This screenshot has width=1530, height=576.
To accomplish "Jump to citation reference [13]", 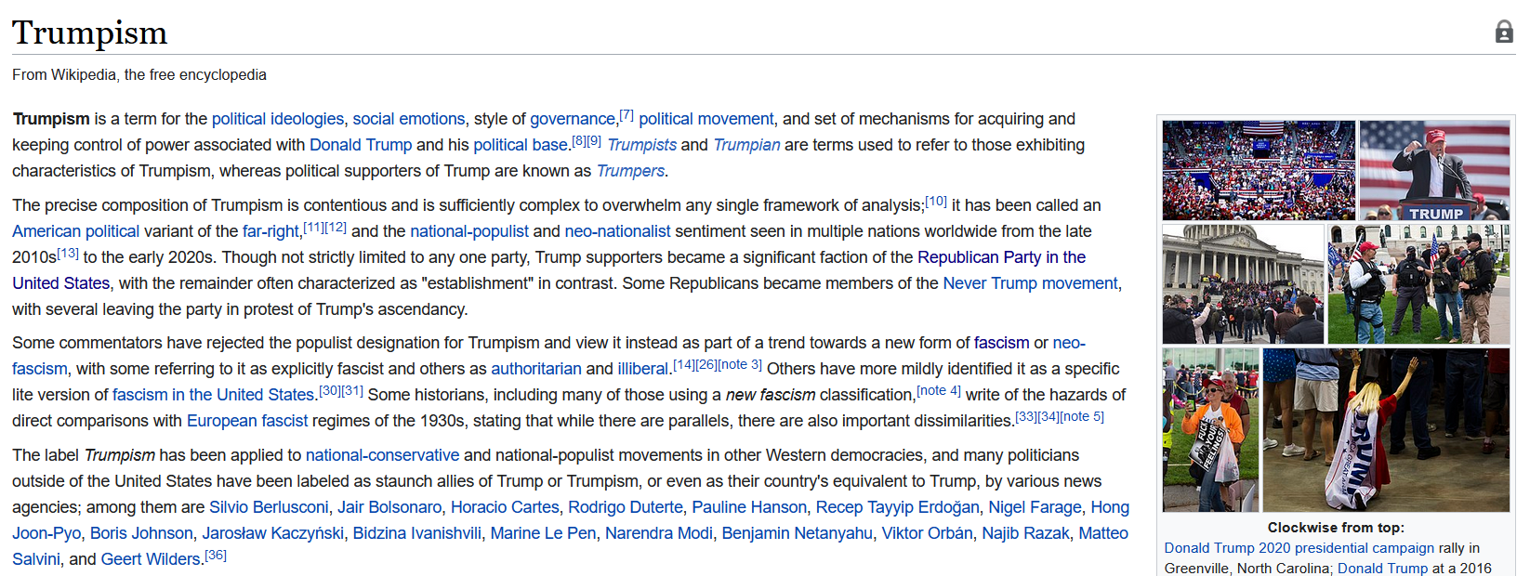I will [68, 253].
